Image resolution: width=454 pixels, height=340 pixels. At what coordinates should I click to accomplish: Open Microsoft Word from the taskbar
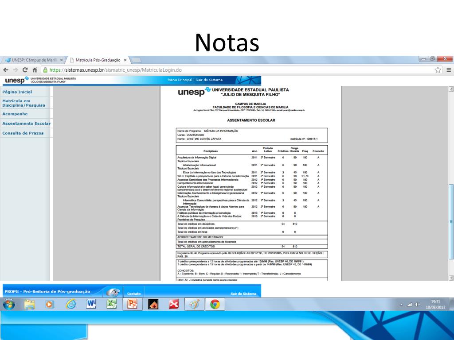click(x=91, y=304)
